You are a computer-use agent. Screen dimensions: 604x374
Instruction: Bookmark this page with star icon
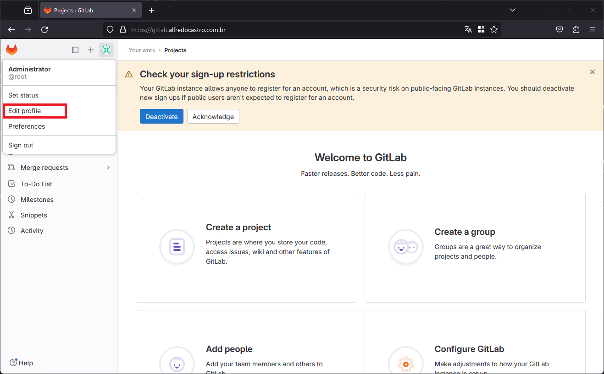(494, 29)
